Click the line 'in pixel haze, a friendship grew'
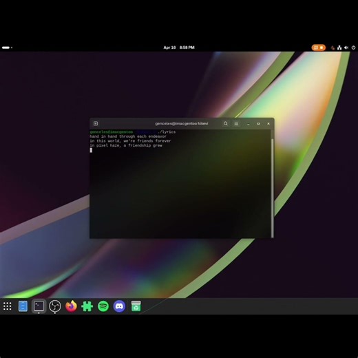The width and height of the screenshot is (358, 358). (x=126, y=145)
